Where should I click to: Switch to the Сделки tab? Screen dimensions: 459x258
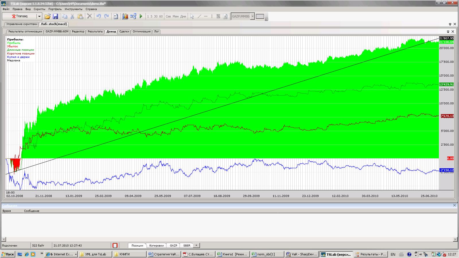point(124,32)
